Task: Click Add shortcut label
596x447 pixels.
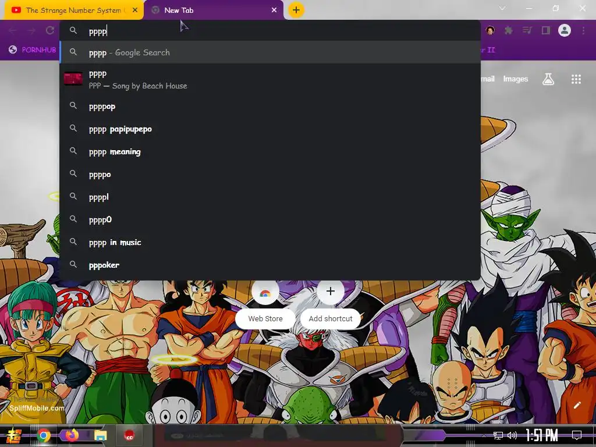Action: tap(331, 318)
